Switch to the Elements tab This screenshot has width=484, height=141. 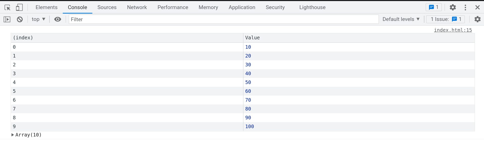click(46, 7)
